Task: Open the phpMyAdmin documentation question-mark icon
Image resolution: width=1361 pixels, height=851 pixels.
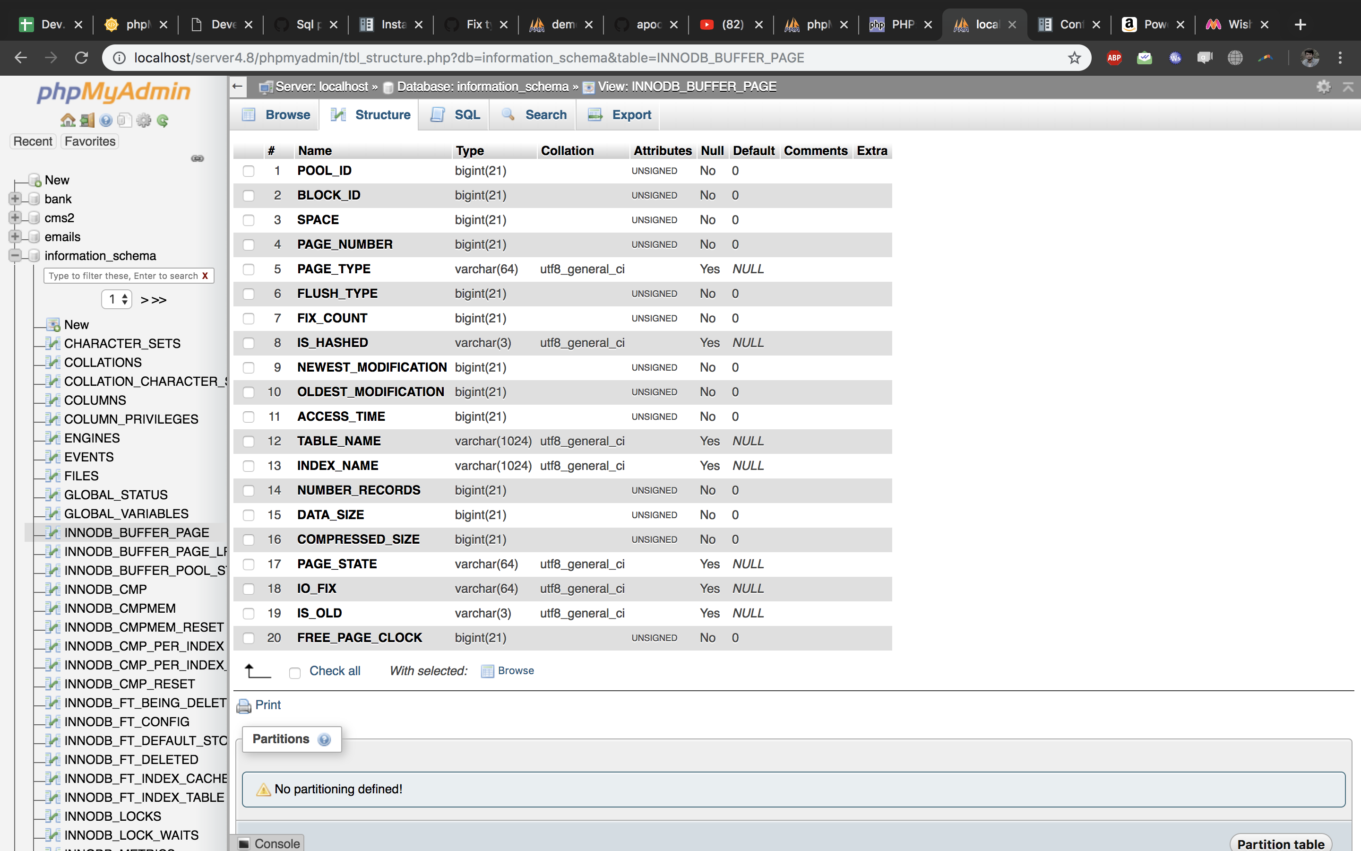Action: click(x=106, y=120)
